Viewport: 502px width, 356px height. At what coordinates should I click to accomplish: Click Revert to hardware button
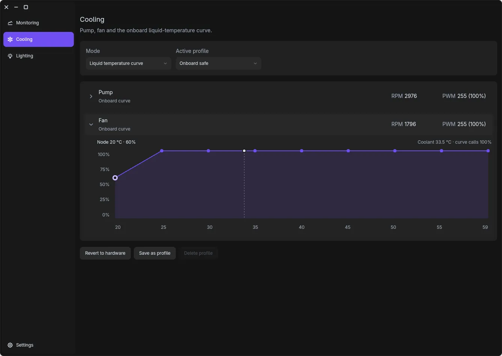(105, 253)
